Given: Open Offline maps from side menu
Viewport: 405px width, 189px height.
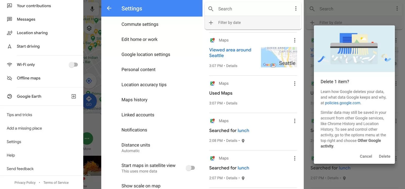Looking at the screenshot, I should [29, 78].
